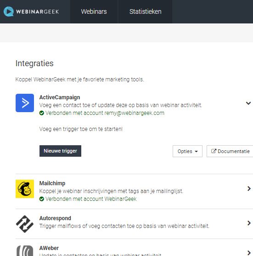Click the ActiveCampaign title

click(60, 97)
